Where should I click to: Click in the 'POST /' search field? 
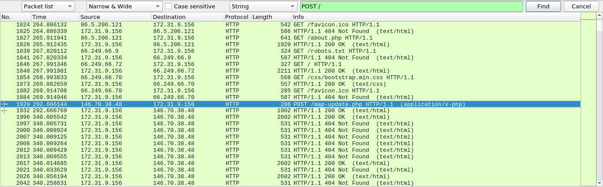pos(411,7)
